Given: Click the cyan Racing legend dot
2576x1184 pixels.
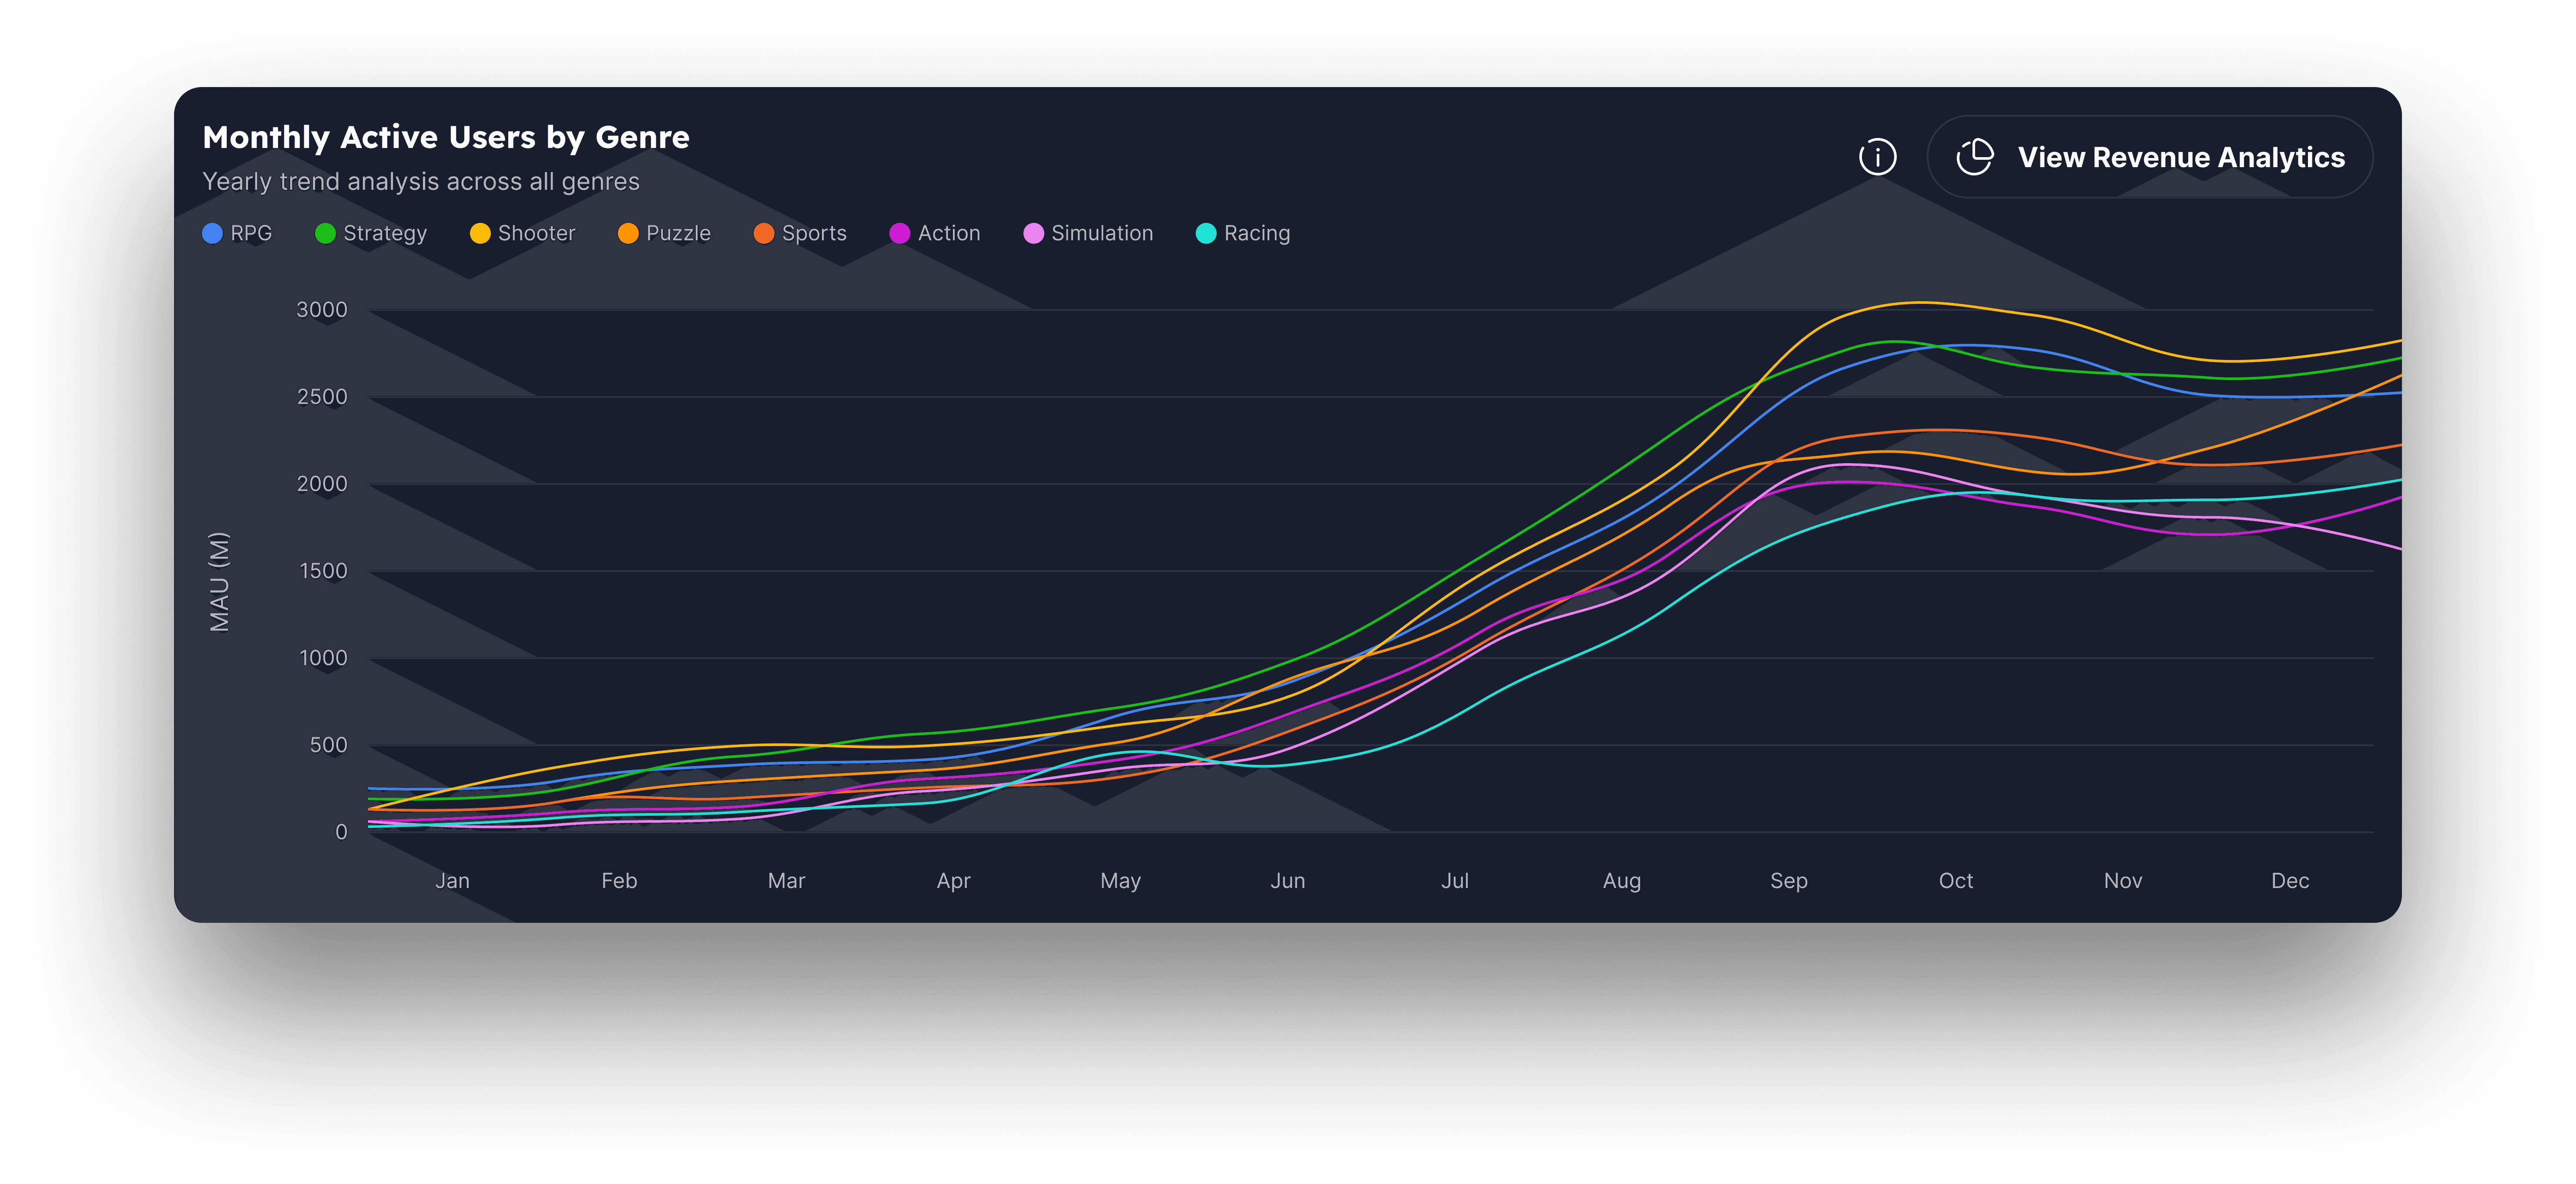Looking at the screenshot, I should 1206,233.
